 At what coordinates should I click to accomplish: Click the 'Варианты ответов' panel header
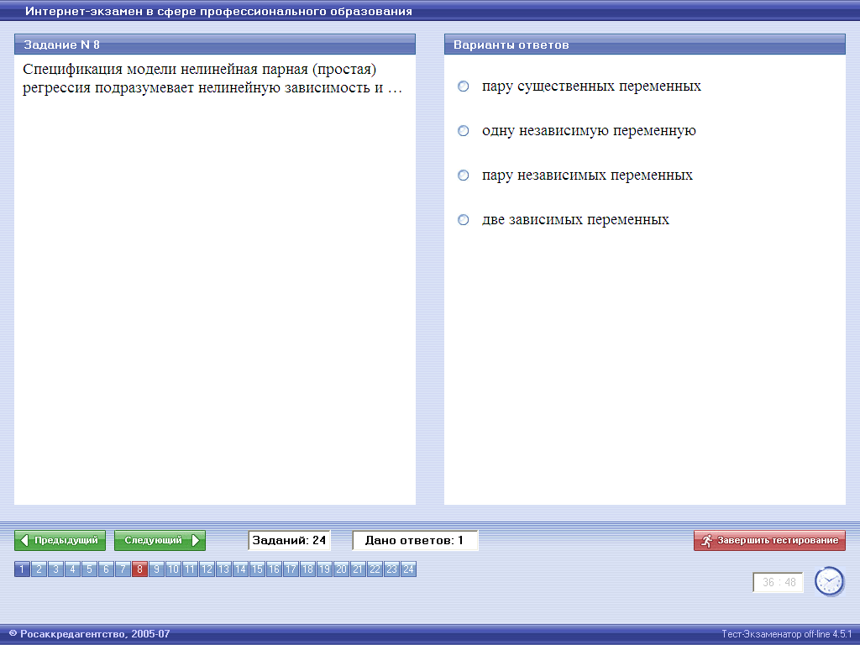click(x=645, y=45)
